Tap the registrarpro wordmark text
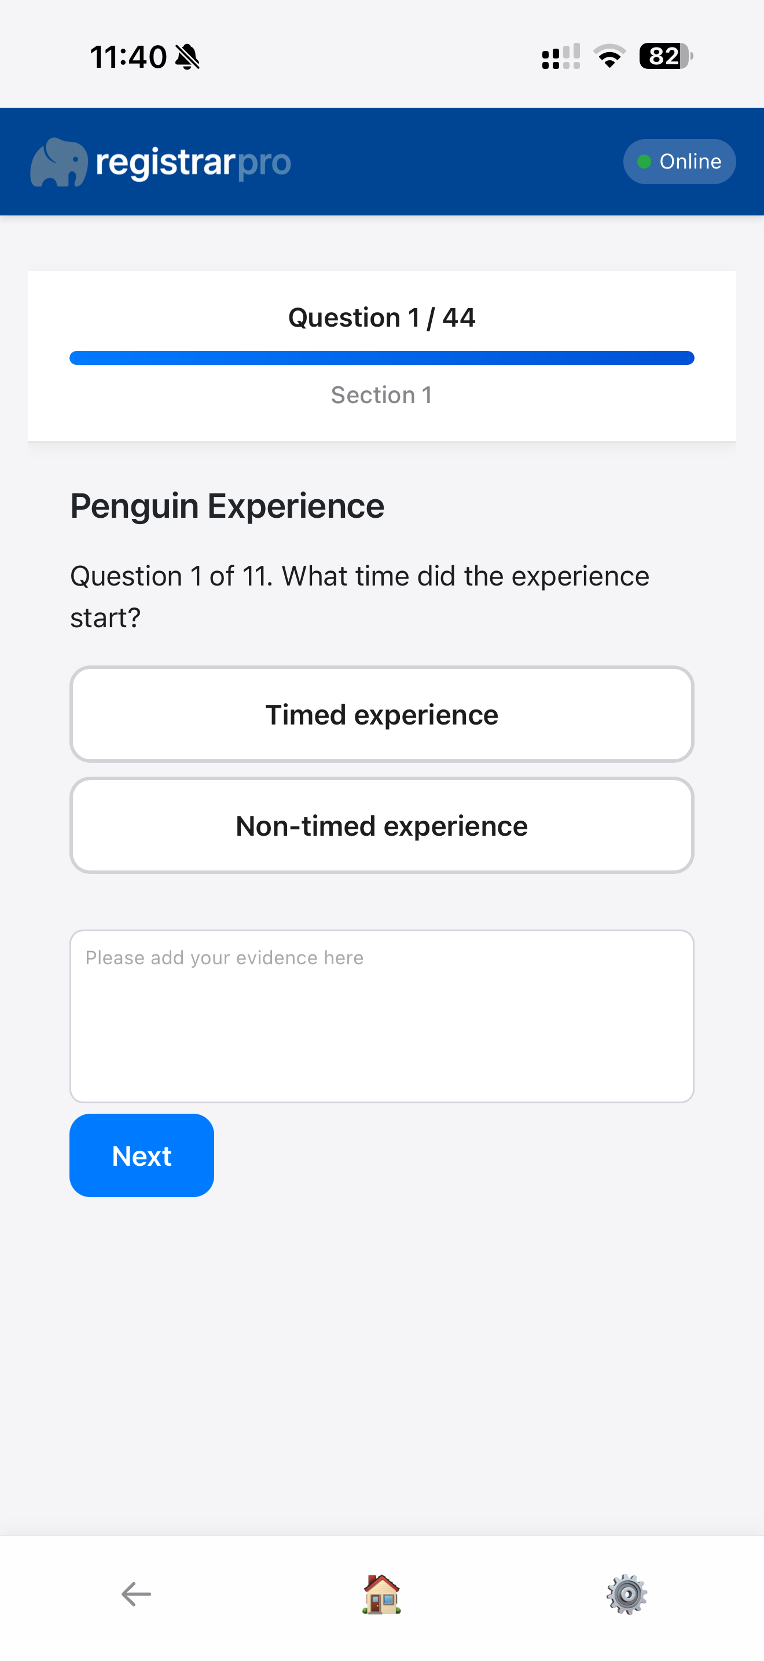Viewport: 764px width, 1661px height. [x=192, y=162]
